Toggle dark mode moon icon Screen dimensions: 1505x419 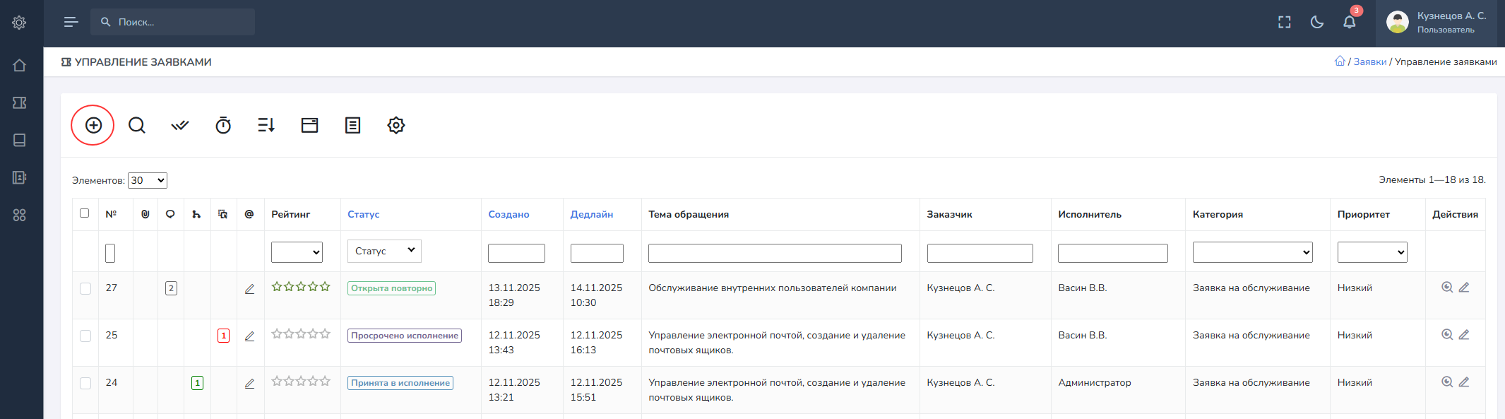coord(1316,22)
